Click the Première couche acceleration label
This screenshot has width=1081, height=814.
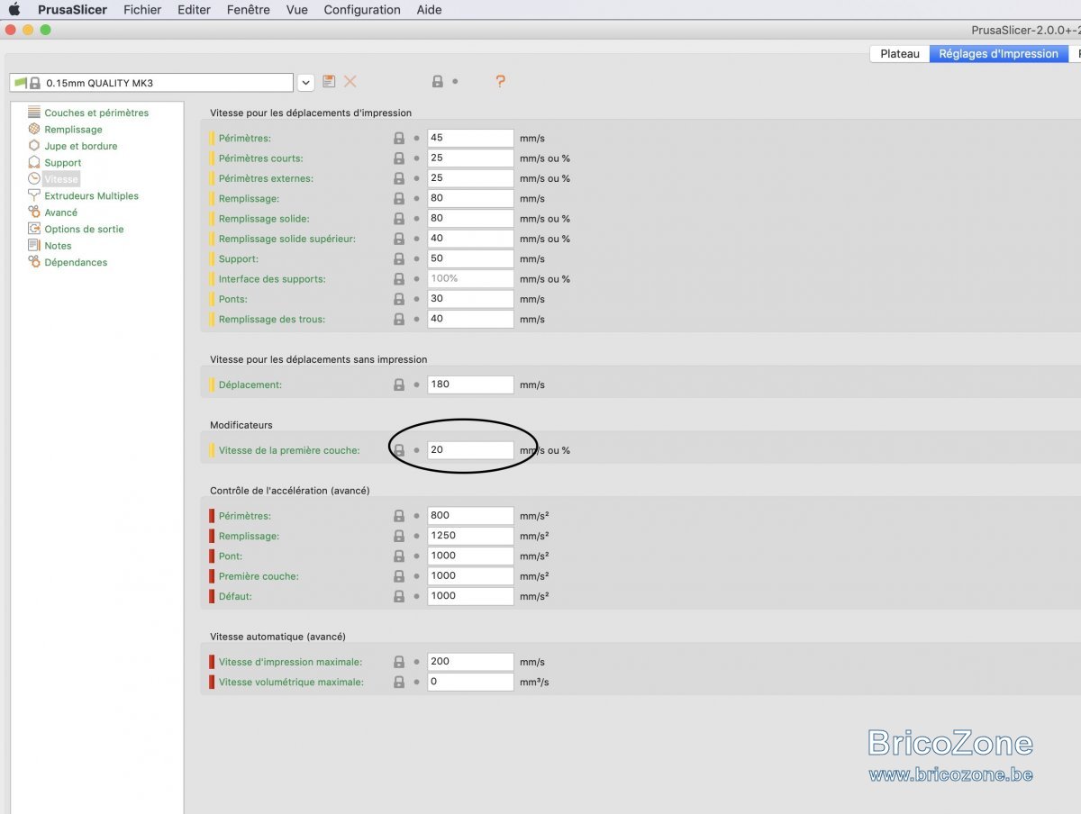click(259, 576)
